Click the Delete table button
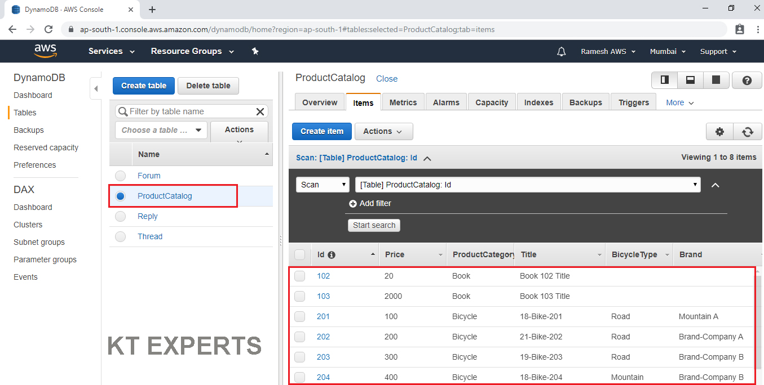Image resolution: width=764 pixels, height=385 pixels. (x=208, y=86)
